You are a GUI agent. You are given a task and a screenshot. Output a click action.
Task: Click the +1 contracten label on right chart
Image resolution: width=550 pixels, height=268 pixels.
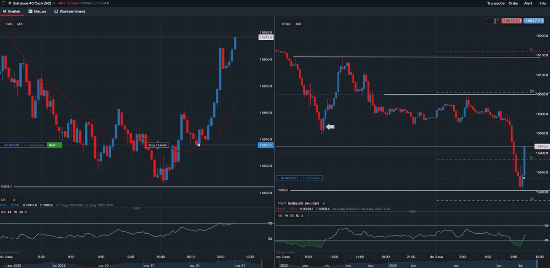pyautogui.click(x=310, y=178)
